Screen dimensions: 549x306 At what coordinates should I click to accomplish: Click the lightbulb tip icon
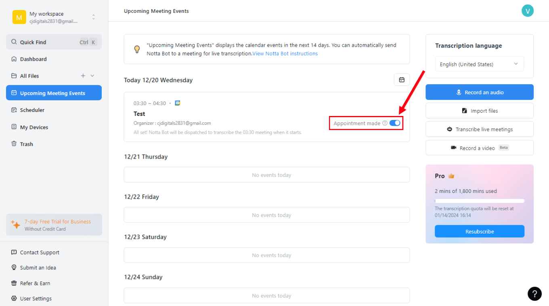tap(137, 49)
